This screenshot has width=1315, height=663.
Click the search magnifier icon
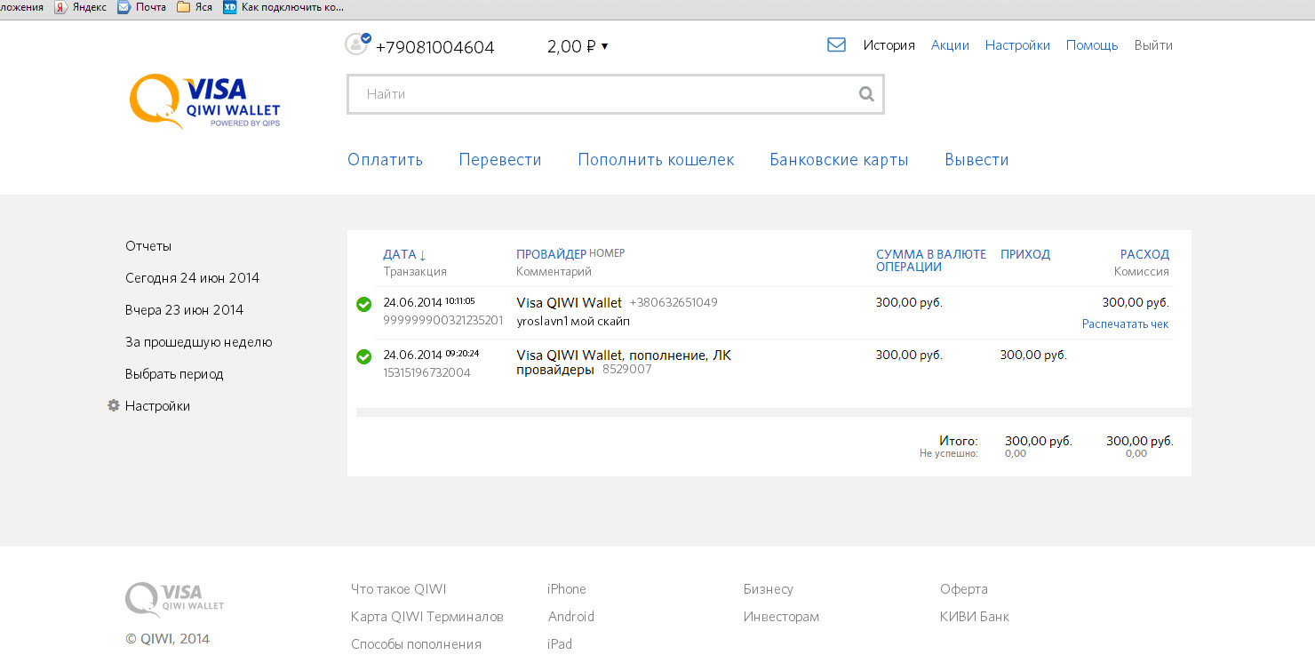pos(866,94)
